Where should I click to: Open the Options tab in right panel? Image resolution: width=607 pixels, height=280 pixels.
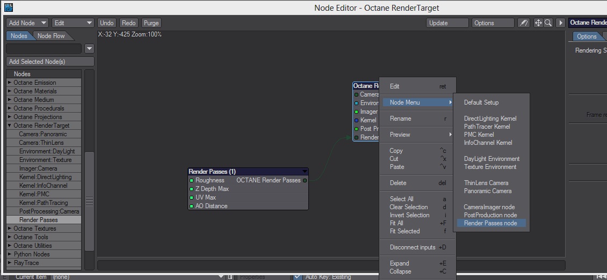(587, 36)
